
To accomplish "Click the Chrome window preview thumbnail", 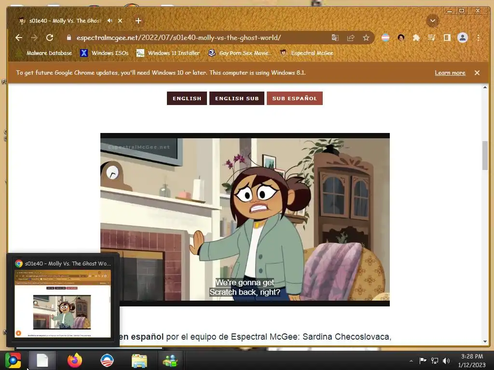I will pyautogui.click(x=63, y=304).
